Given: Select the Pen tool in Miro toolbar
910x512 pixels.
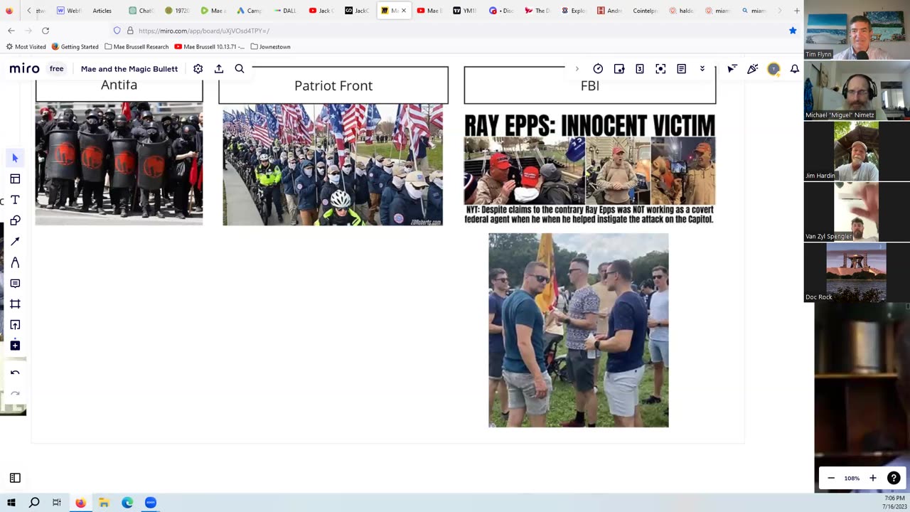Looking at the screenshot, I should point(15,262).
